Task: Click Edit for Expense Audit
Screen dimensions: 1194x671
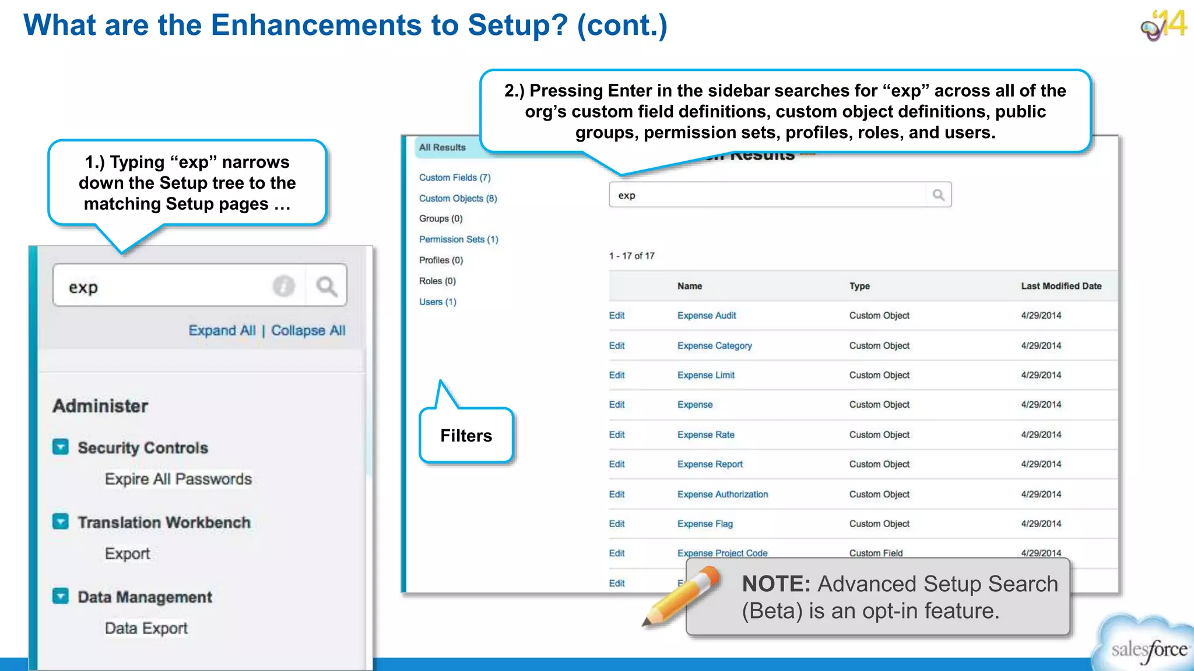Action: point(617,316)
